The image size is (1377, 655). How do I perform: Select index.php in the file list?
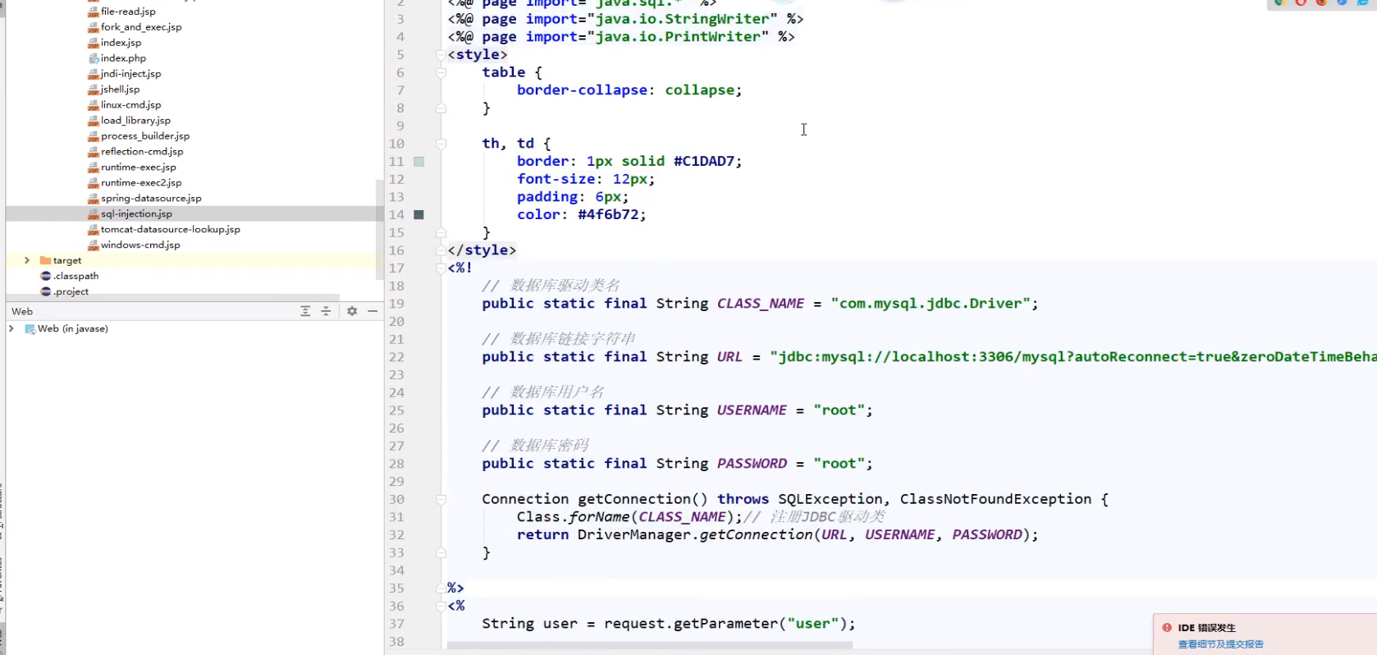[x=123, y=58]
